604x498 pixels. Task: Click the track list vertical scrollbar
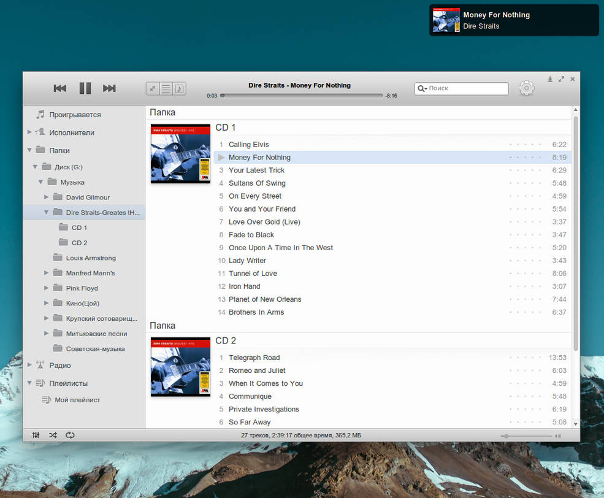(x=576, y=233)
